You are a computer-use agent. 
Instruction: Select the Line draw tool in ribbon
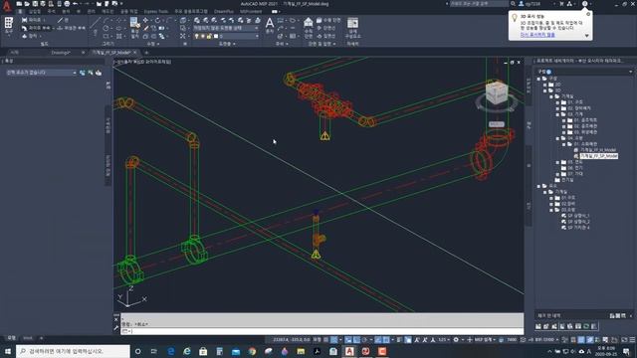point(95,23)
